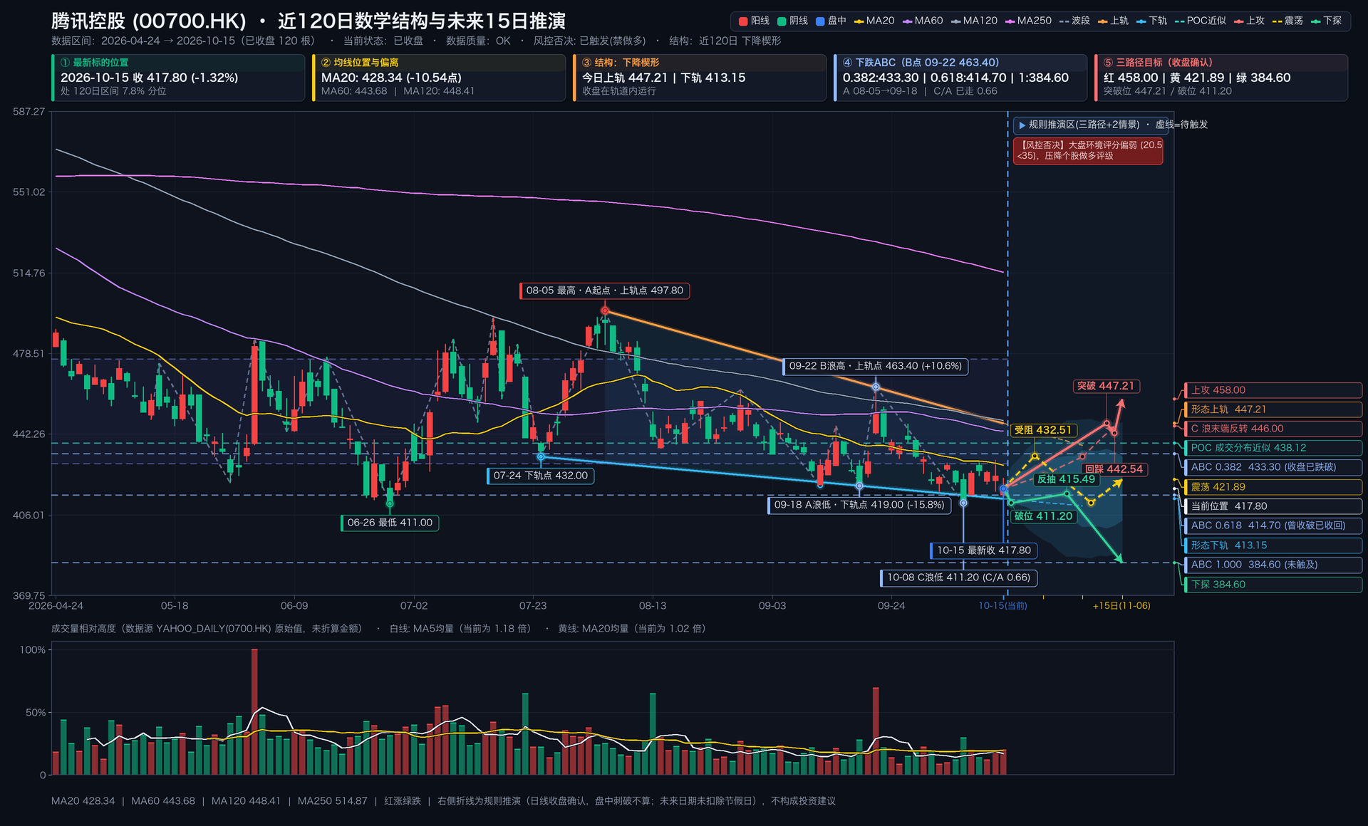The height and width of the screenshot is (826, 1368).
Task: Toggle the MA60 legend entry
Action: [x=923, y=21]
